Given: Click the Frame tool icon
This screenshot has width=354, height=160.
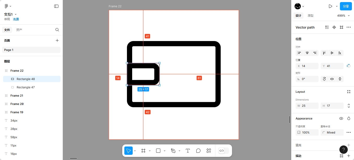Looking at the screenshot, I should click(143, 151).
